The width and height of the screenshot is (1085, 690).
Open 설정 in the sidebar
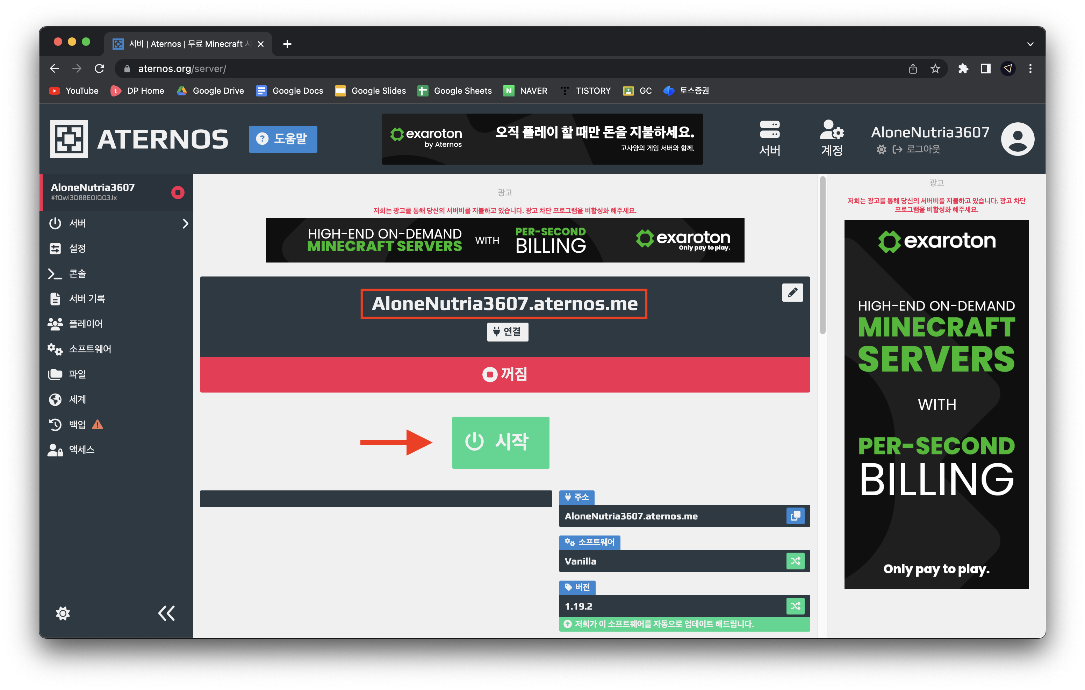pyautogui.click(x=116, y=248)
